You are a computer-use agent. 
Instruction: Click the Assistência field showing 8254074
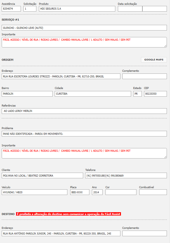click(x=11, y=9)
